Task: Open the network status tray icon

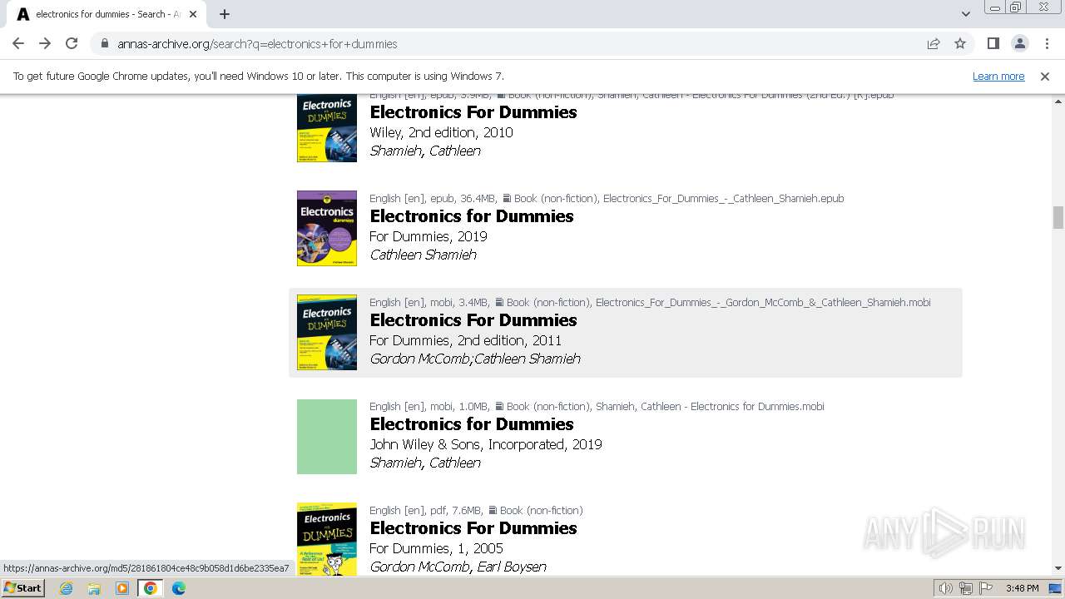Action: (966, 588)
